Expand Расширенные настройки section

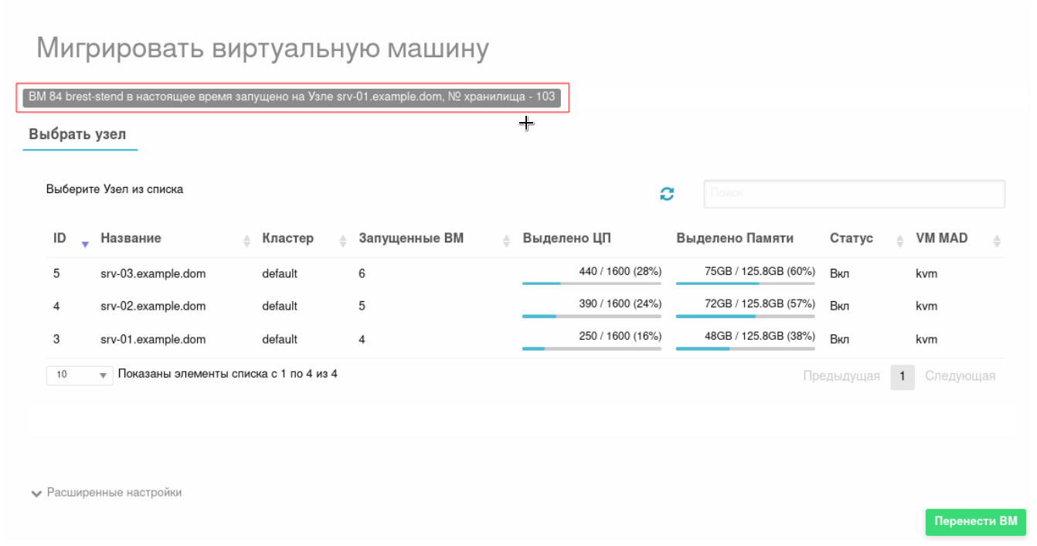[107, 493]
